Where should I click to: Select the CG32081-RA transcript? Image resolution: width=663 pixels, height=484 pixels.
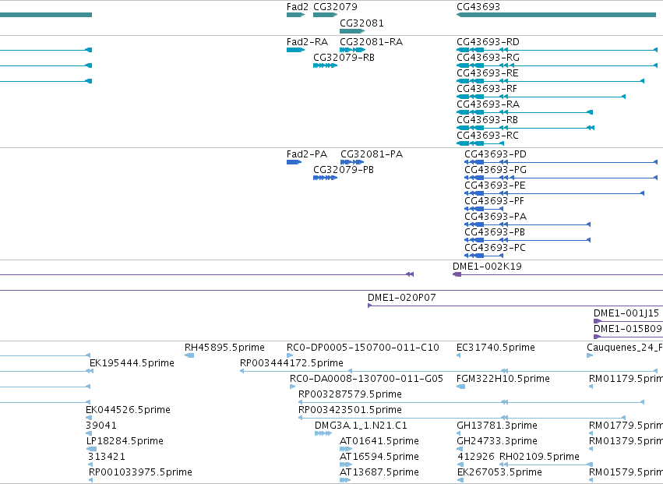[x=372, y=42]
